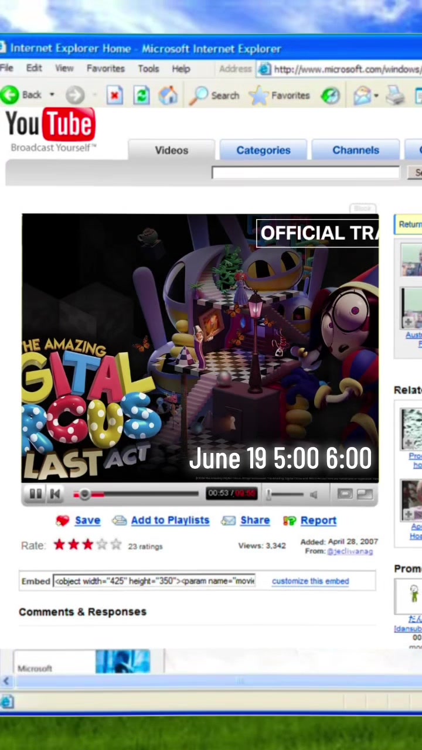Expand the Mail dropdown arrow
The image size is (422, 750).
click(376, 96)
